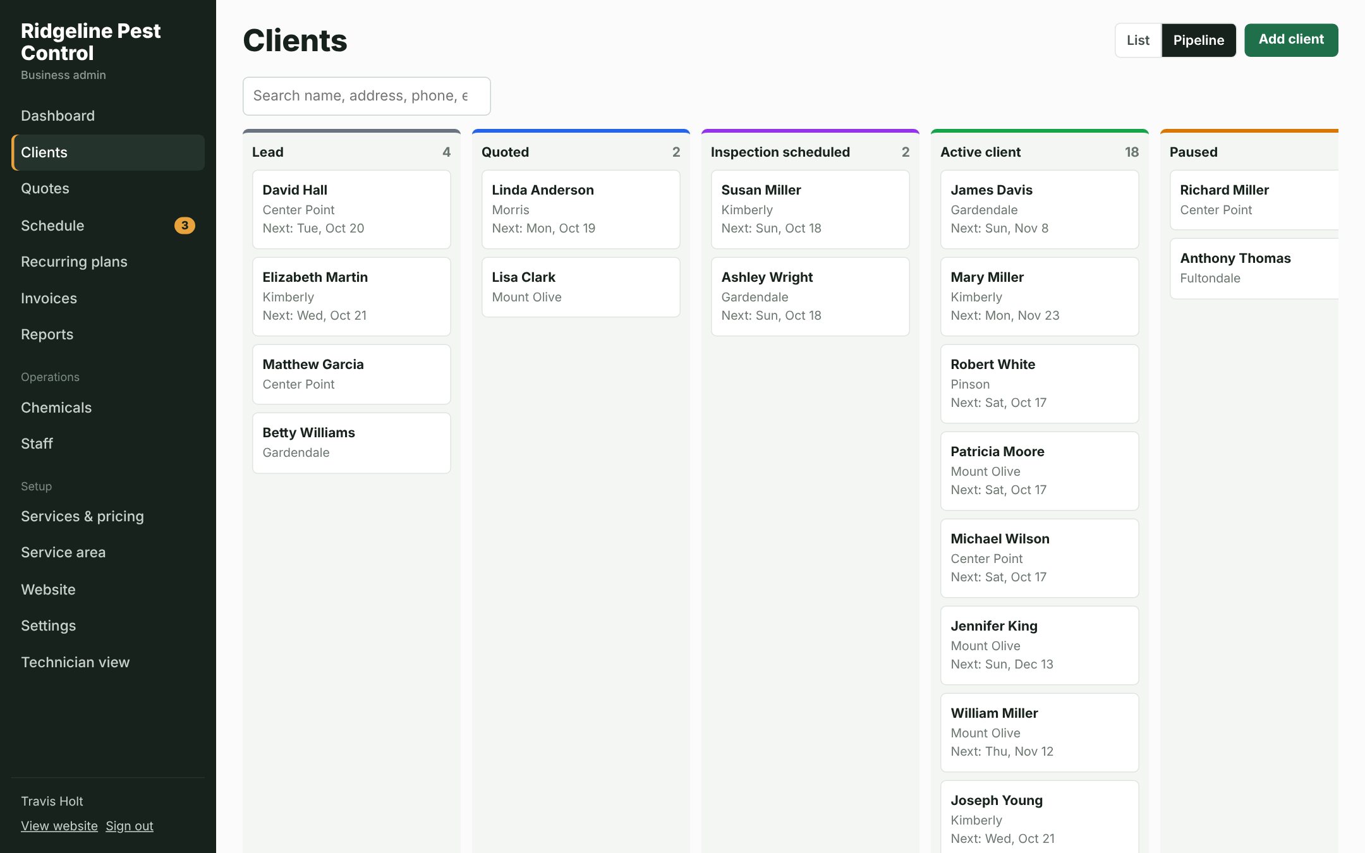
Task: Open David Hall's lead card
Action: pyautogui.click(x=351, y=209)
